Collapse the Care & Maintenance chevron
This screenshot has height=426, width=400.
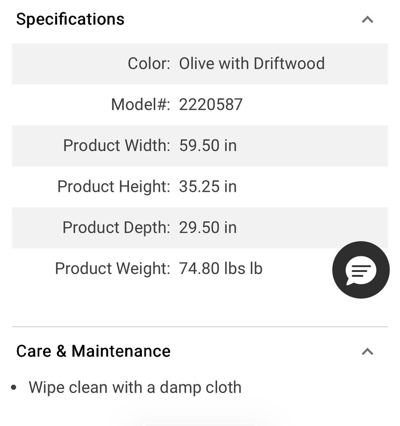367,352
